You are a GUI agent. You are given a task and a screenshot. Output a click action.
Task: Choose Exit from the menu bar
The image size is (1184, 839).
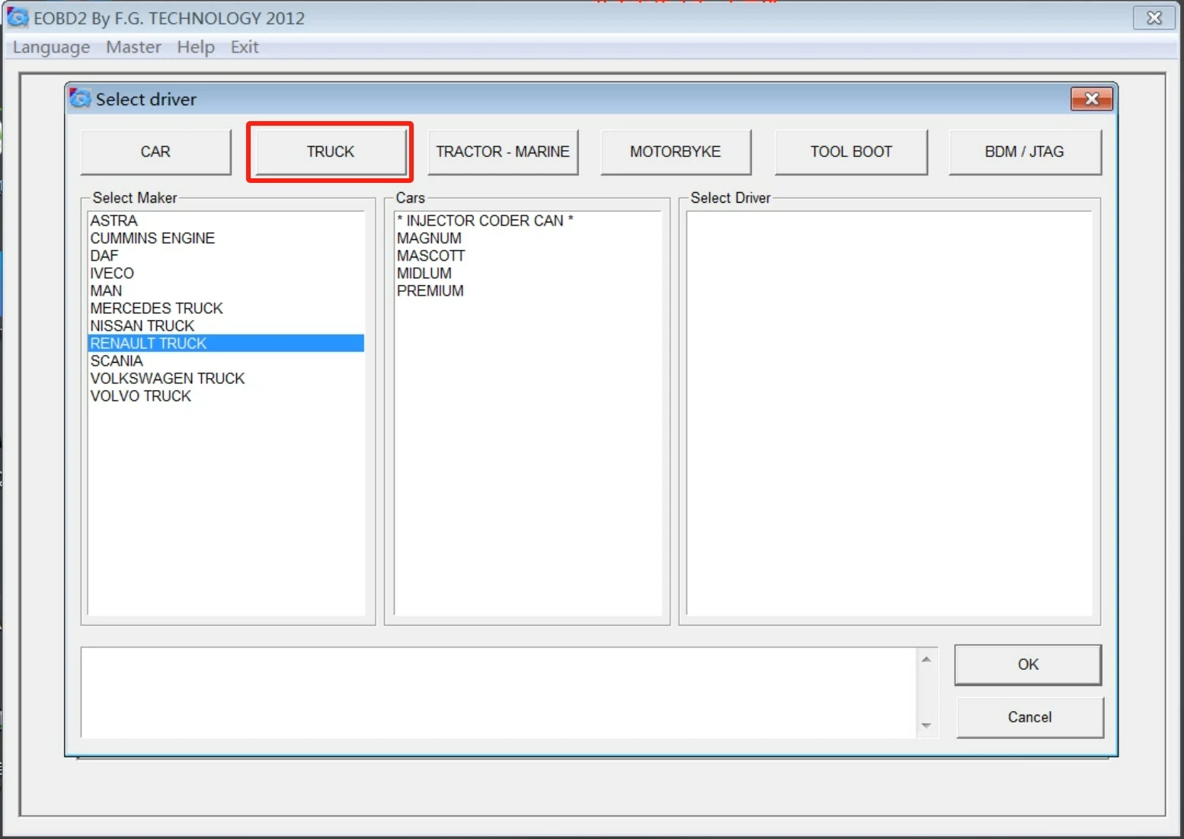(245, 47)
